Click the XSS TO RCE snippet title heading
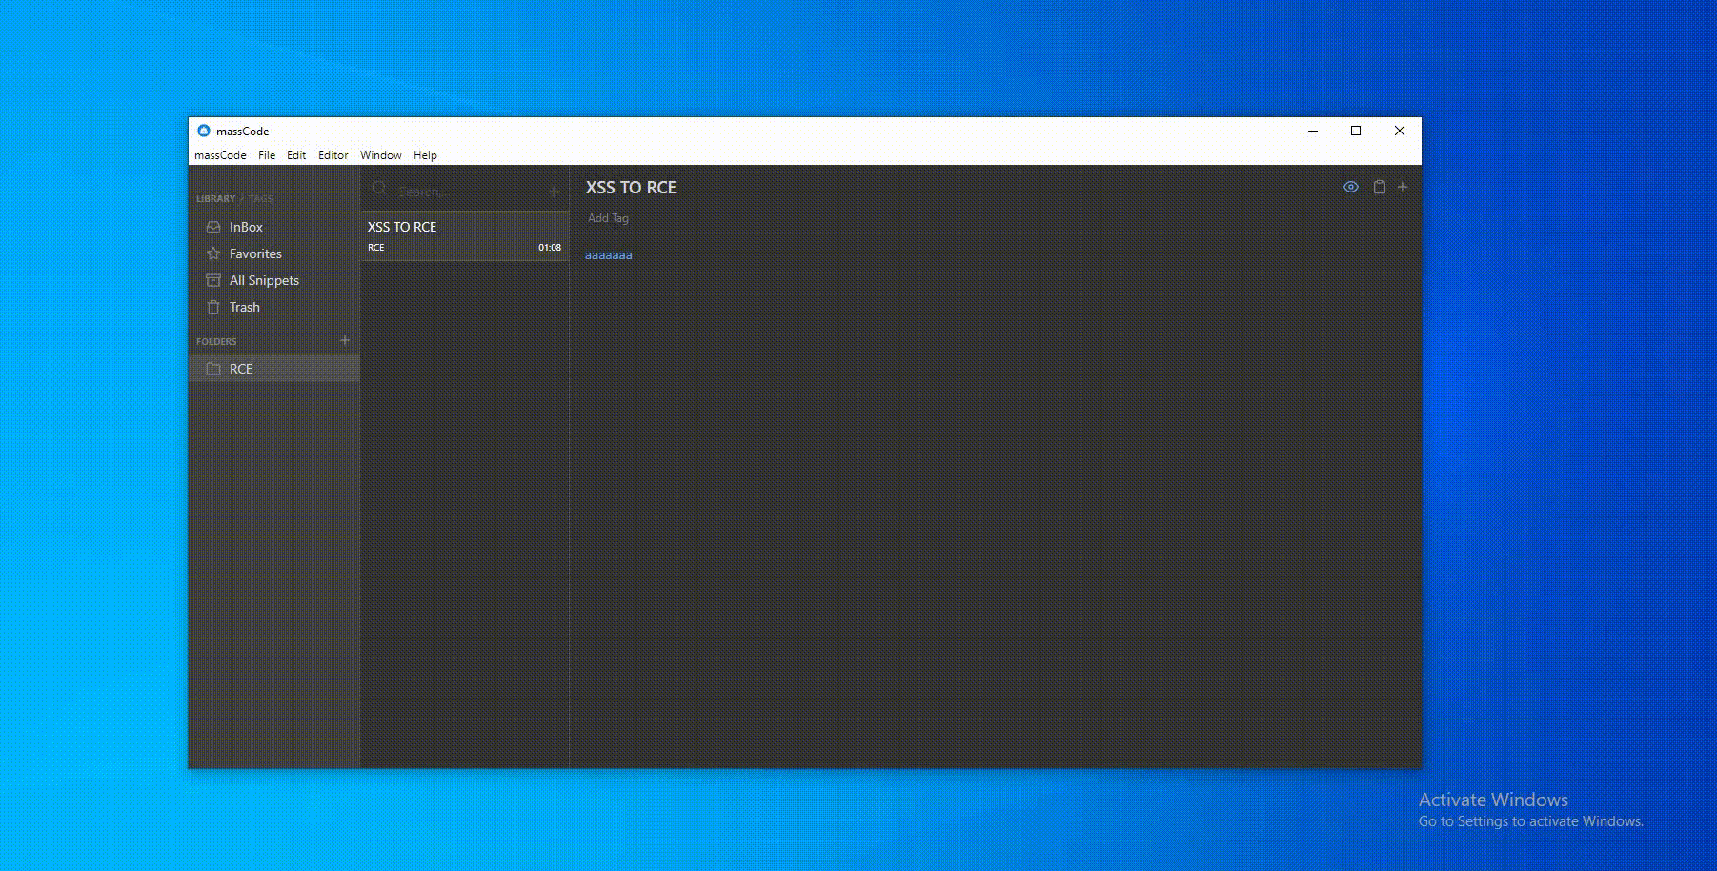The height and width of the screenshot is (871, 1717). click(631, 188)
